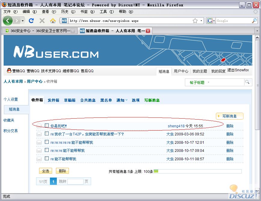This screenshot has height=201, width=261.
Task: Click the Firefox icon in title bar
Action: click(4, 5)
